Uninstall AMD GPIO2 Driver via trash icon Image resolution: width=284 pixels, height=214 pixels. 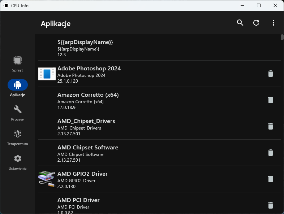coord(270,179)
